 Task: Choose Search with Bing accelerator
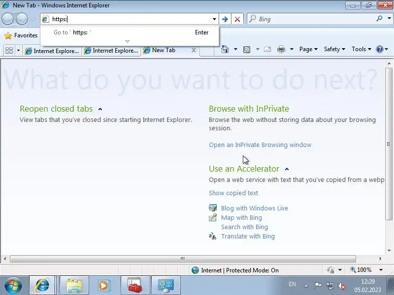pyautogui.click(x=244, y=227)
